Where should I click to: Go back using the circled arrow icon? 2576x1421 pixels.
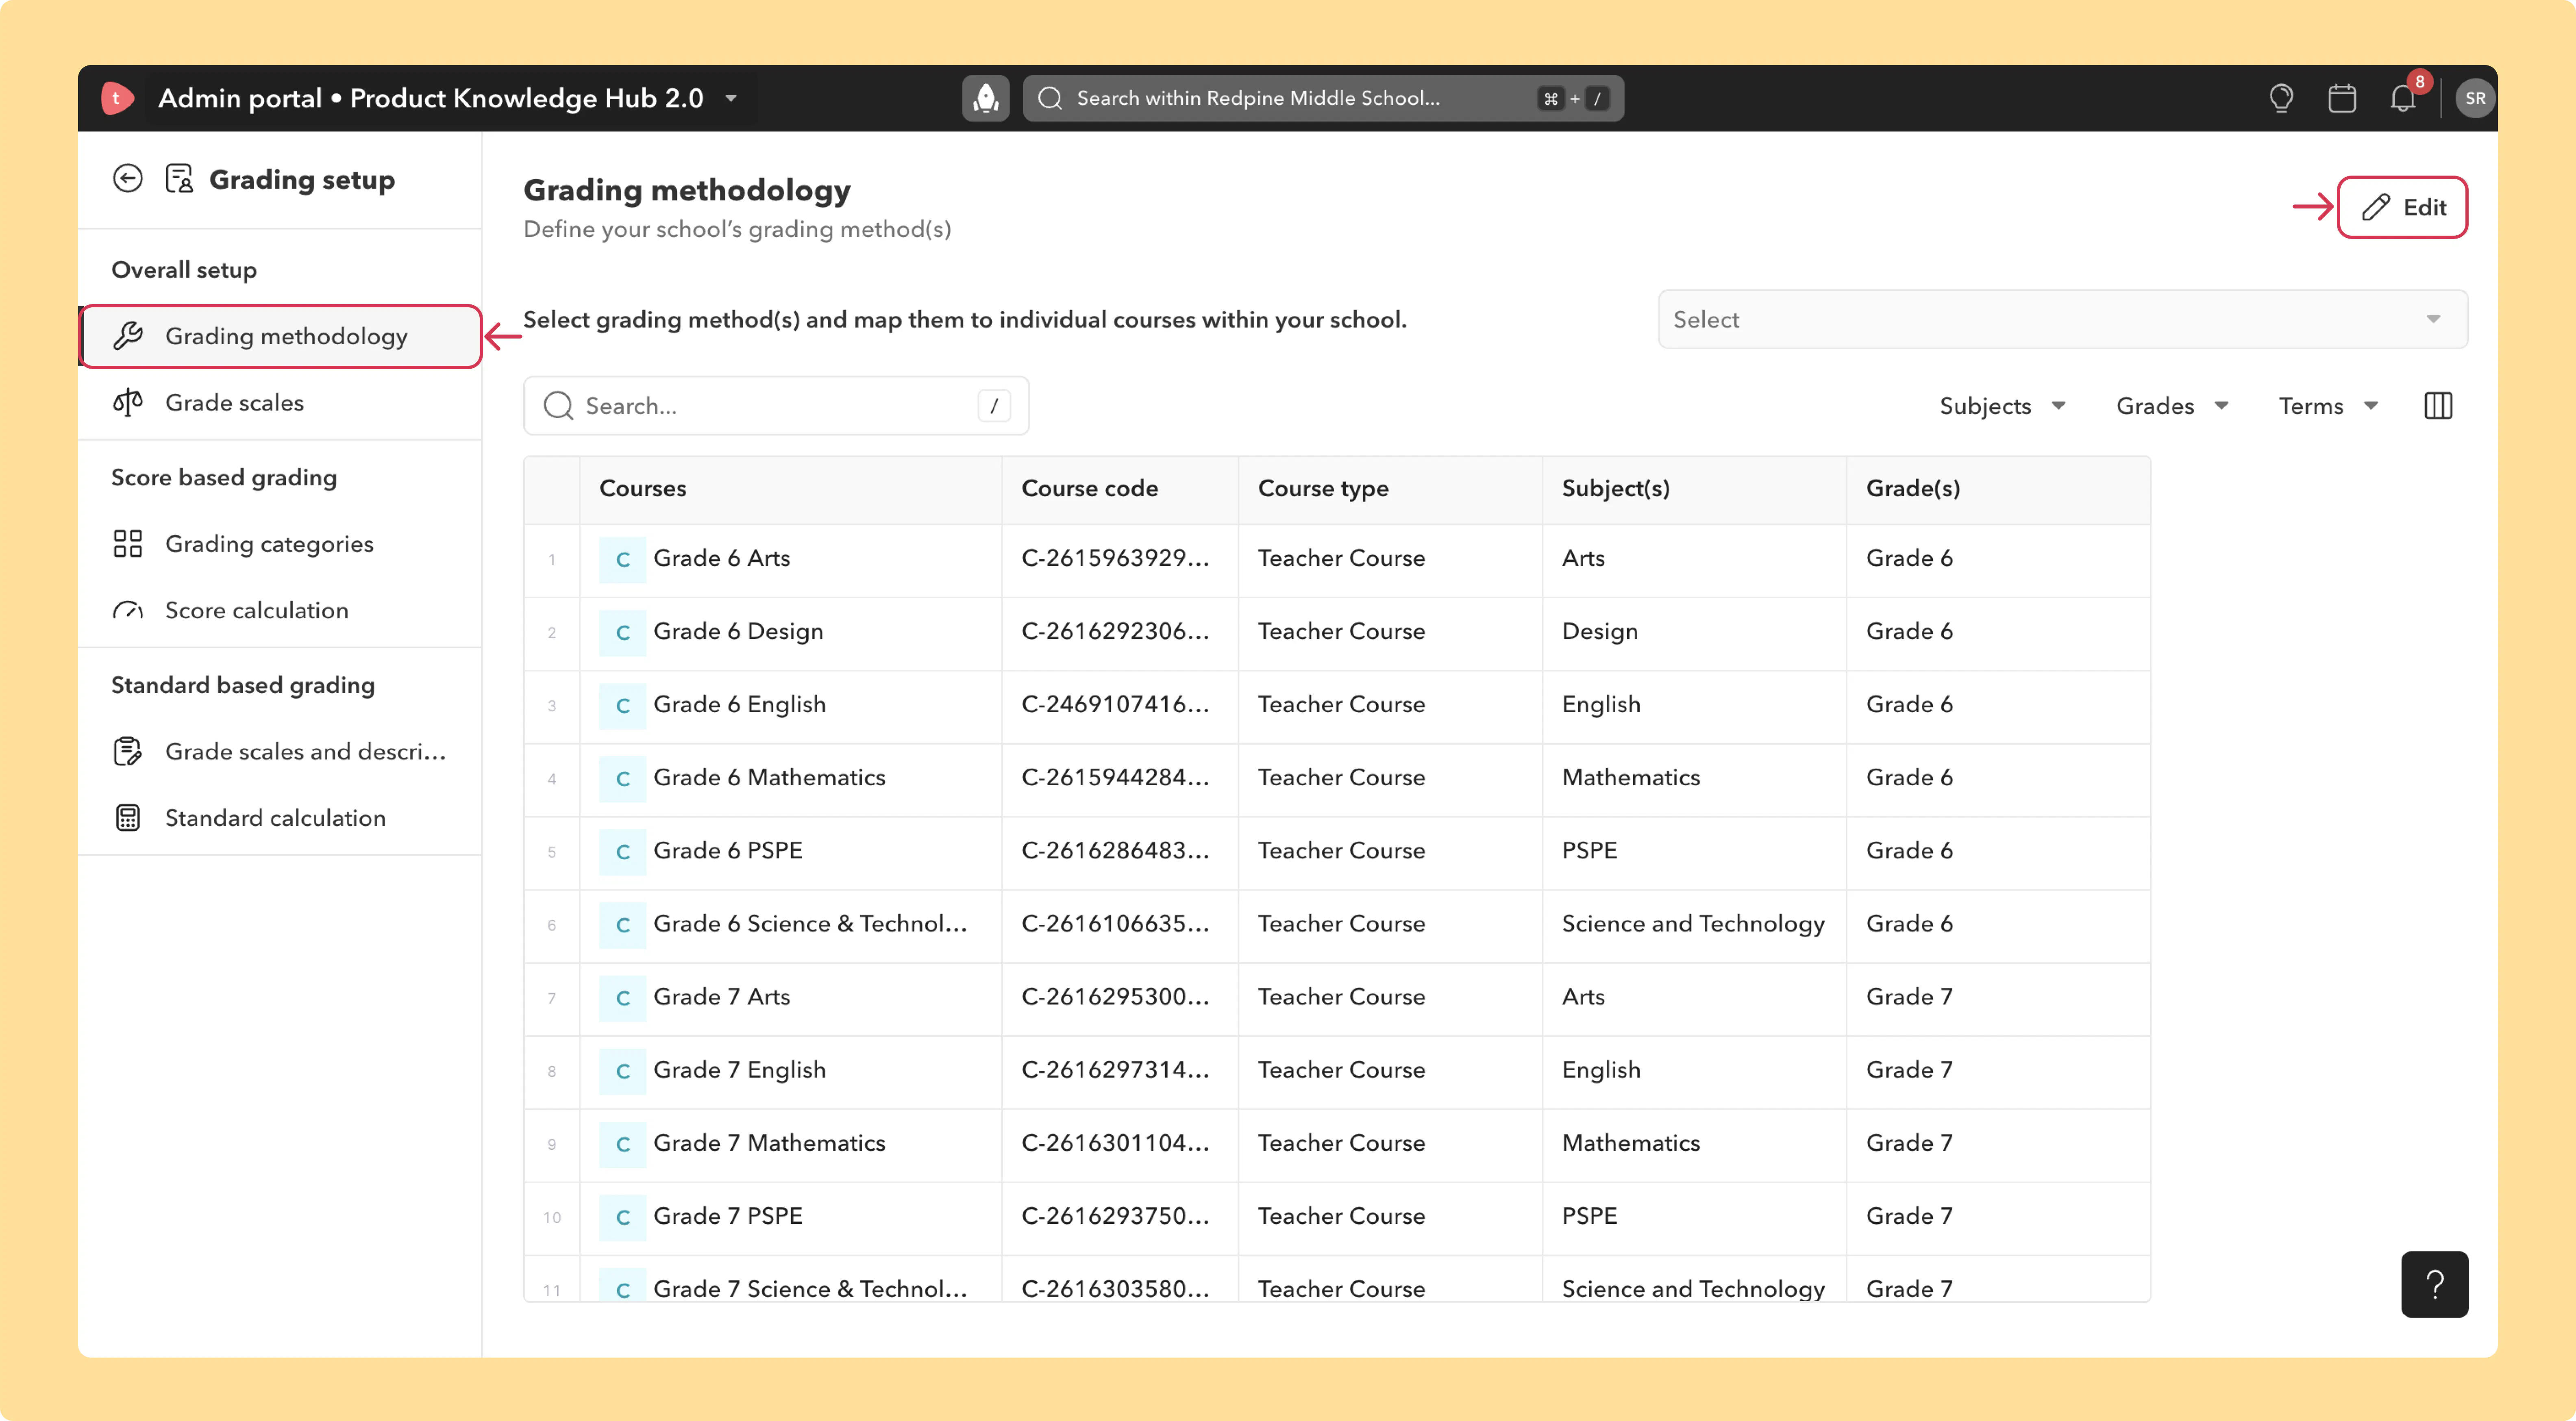(128, 179)
